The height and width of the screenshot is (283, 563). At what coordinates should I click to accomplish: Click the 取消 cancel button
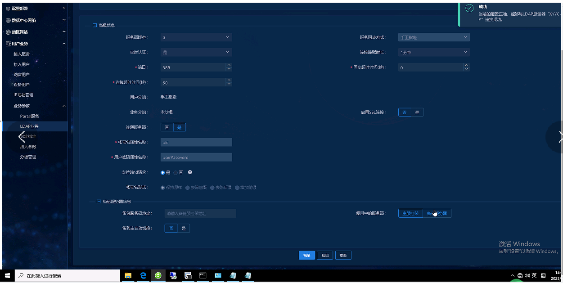pos(343,255)
